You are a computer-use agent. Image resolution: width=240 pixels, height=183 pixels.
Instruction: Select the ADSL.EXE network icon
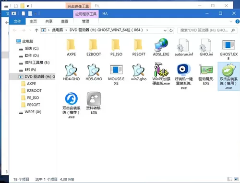[161, 45]
